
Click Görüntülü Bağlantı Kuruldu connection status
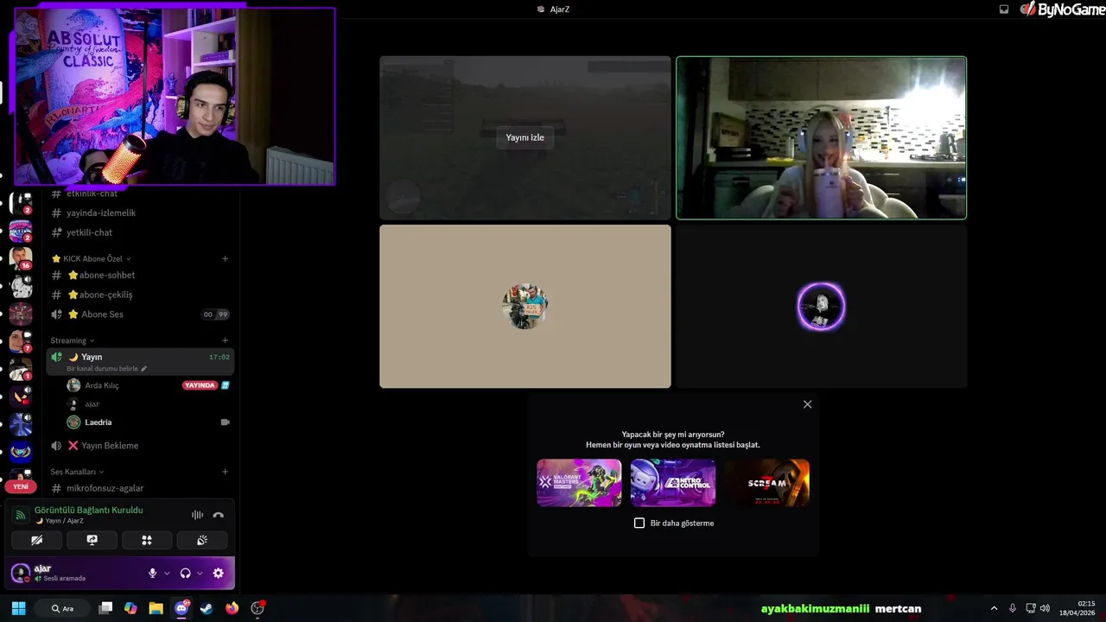click(89, 511)
